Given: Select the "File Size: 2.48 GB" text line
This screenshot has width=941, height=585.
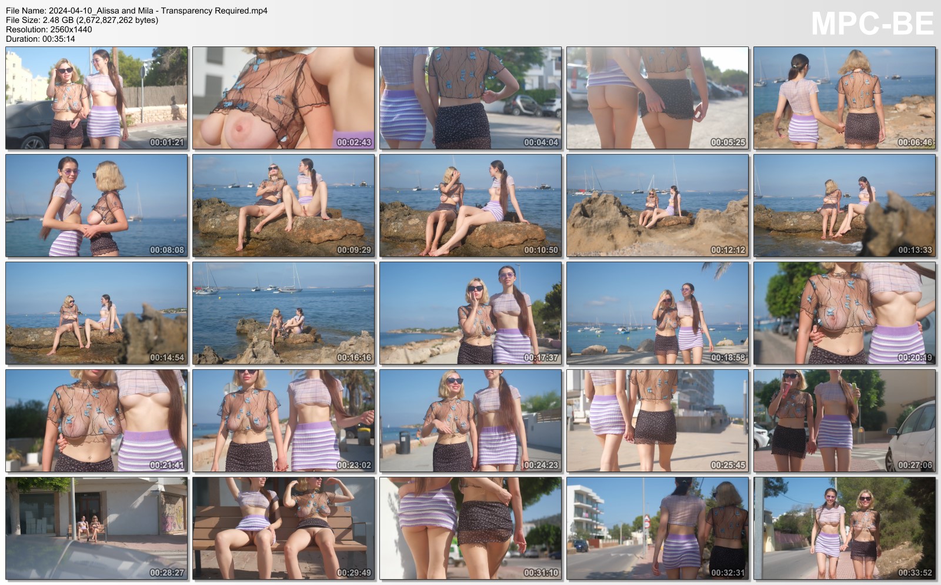Looking at the screenshot, I should point(82,20).
